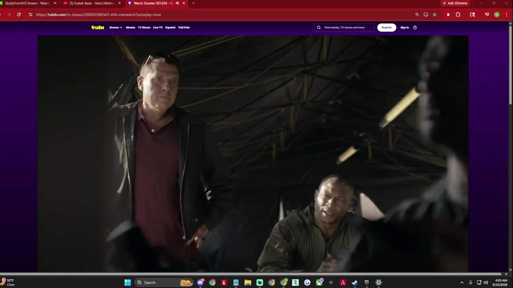Switch to the Erykah Badu YouTube tab

point(92,3)
